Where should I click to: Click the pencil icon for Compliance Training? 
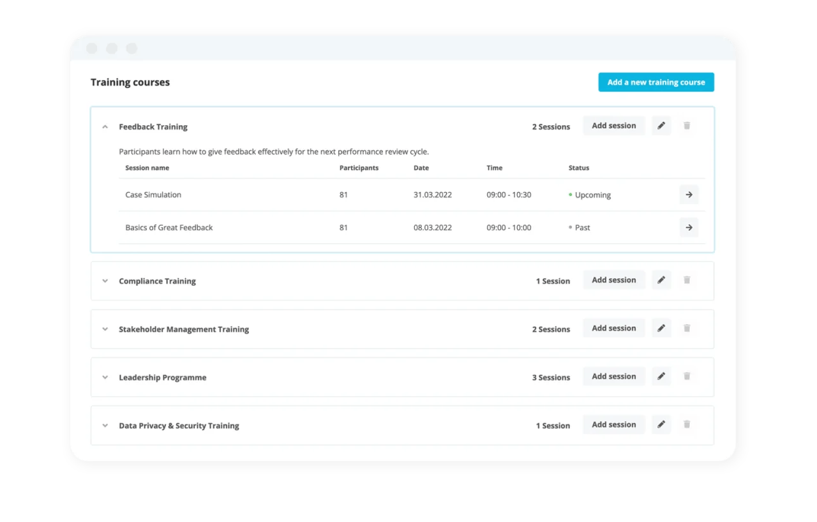pyautogui.click(x=661, y=280)
